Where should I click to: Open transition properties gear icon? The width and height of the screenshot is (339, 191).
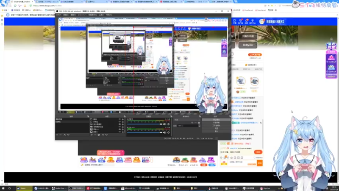[x=199, y=123]
